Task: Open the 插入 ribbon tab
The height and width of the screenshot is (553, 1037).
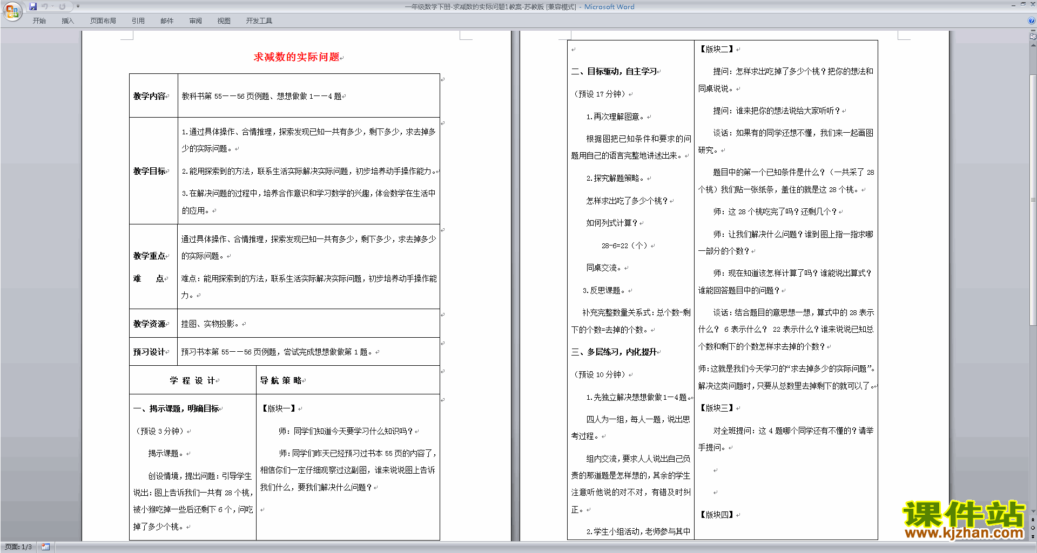Action: [x=68, y=21]
